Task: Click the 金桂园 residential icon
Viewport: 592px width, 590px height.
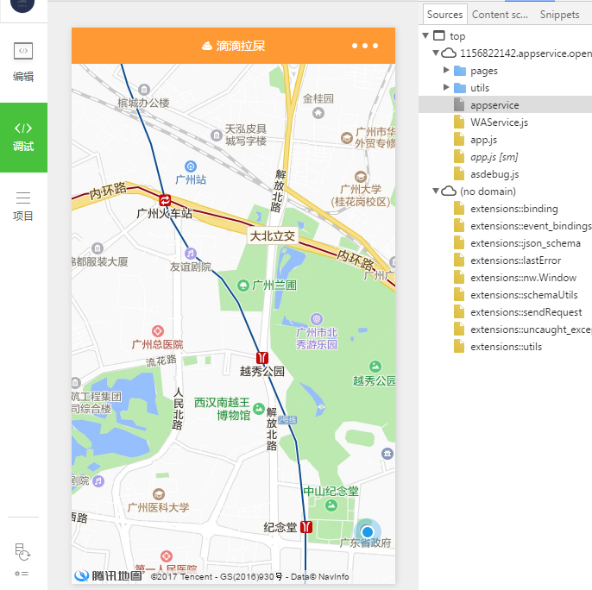Action: (x=318, y=112)
